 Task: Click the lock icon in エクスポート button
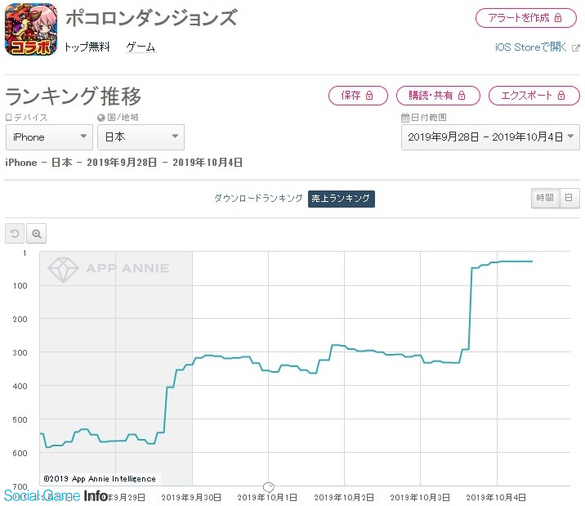click(x=561, y=96)
